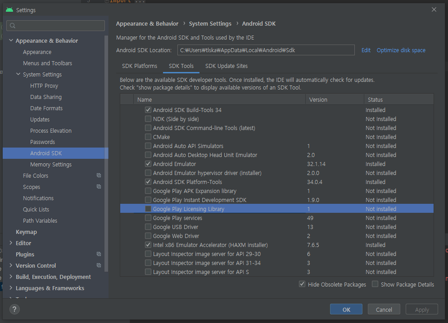
Task: Click the Android logo in the title bar
Action: point(9,10)
